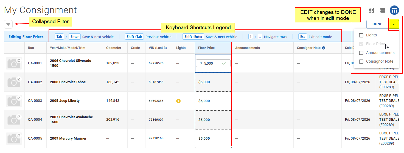Click VIN 7G309007
The width and height of the screenshot is (404, 153).
tap(156, 120)
